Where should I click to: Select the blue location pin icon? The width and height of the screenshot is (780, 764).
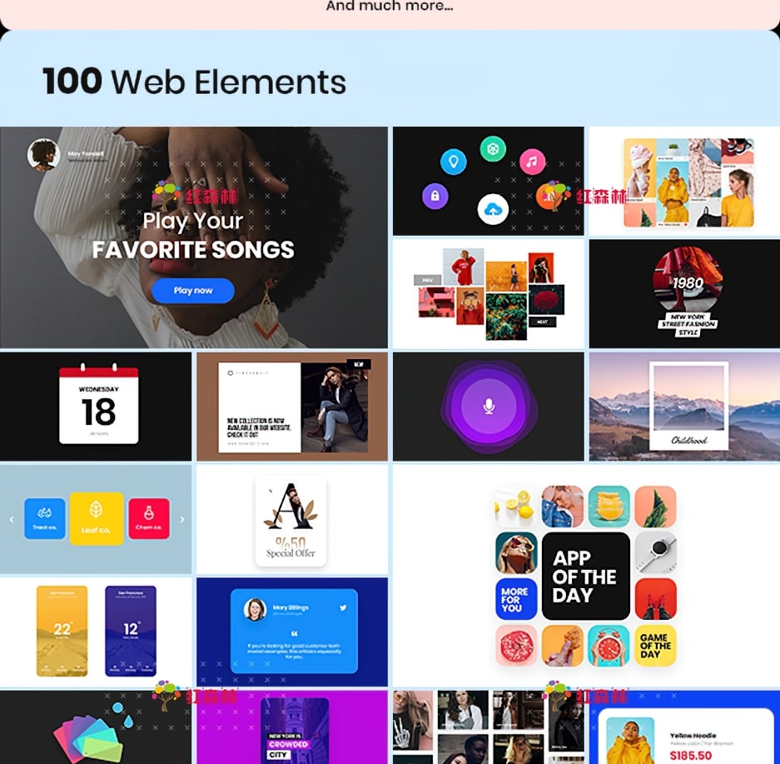coord(453,162)
